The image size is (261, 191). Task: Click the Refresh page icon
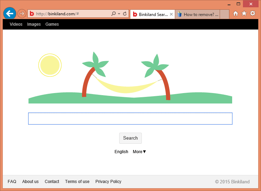125,14
